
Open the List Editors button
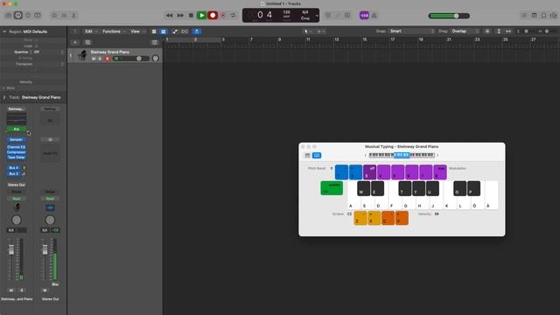pos(524,16)
